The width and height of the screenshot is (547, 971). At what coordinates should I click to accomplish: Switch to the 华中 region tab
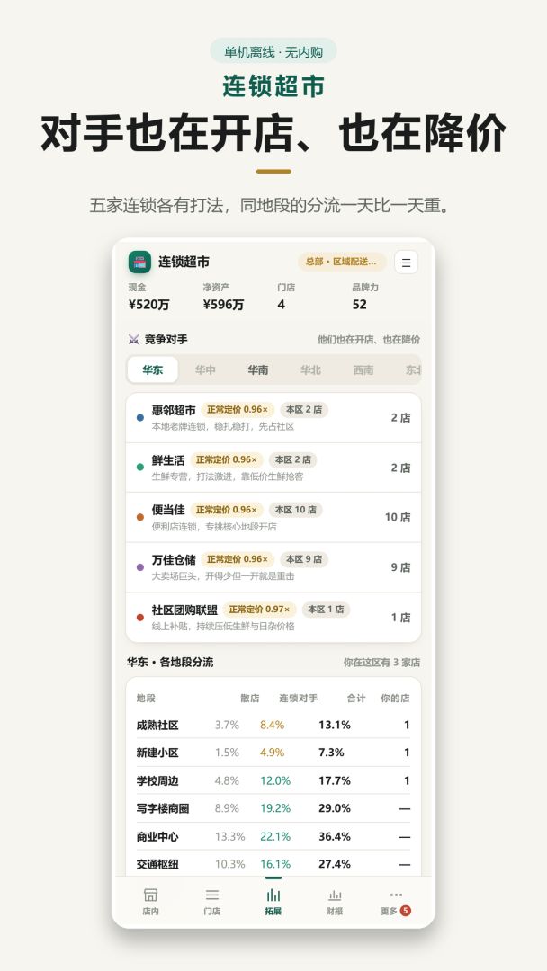205,370
